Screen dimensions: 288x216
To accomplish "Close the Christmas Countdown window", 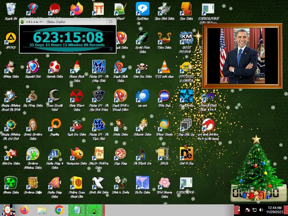I will (x=111, y=21).
